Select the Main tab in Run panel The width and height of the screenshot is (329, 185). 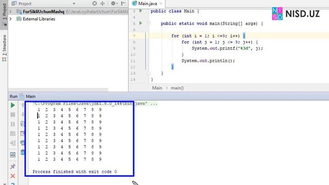(x=31, y=97)
